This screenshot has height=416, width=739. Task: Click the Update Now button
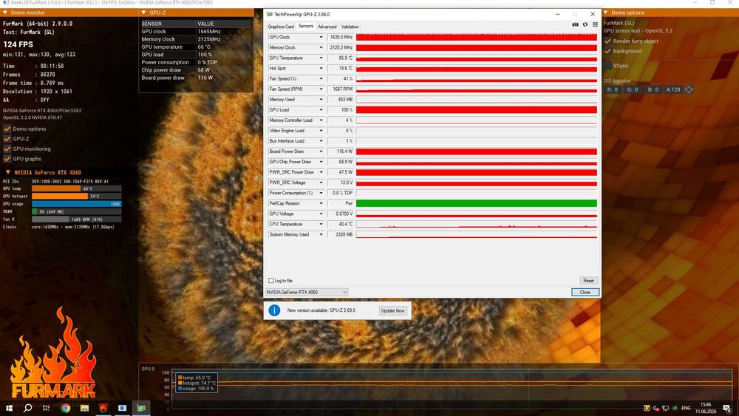[392, 310]
